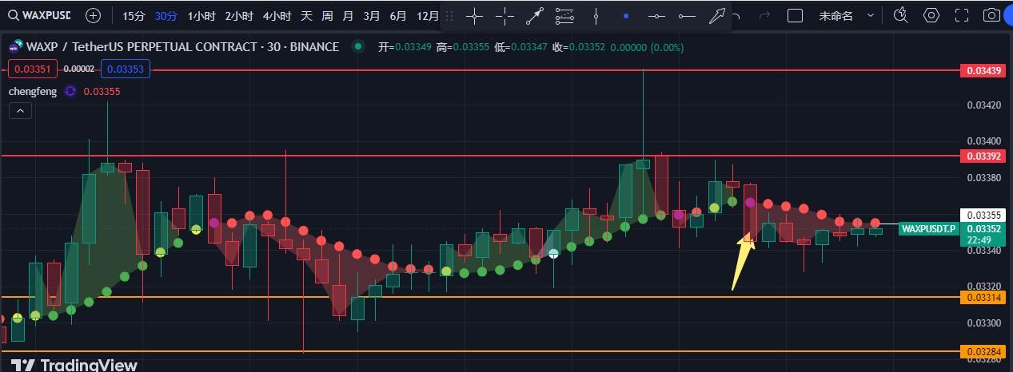This screenshot has height=372, width=1013.
Task: Select the 0.03284 orange price label
Action: click(x=983, y=351)
